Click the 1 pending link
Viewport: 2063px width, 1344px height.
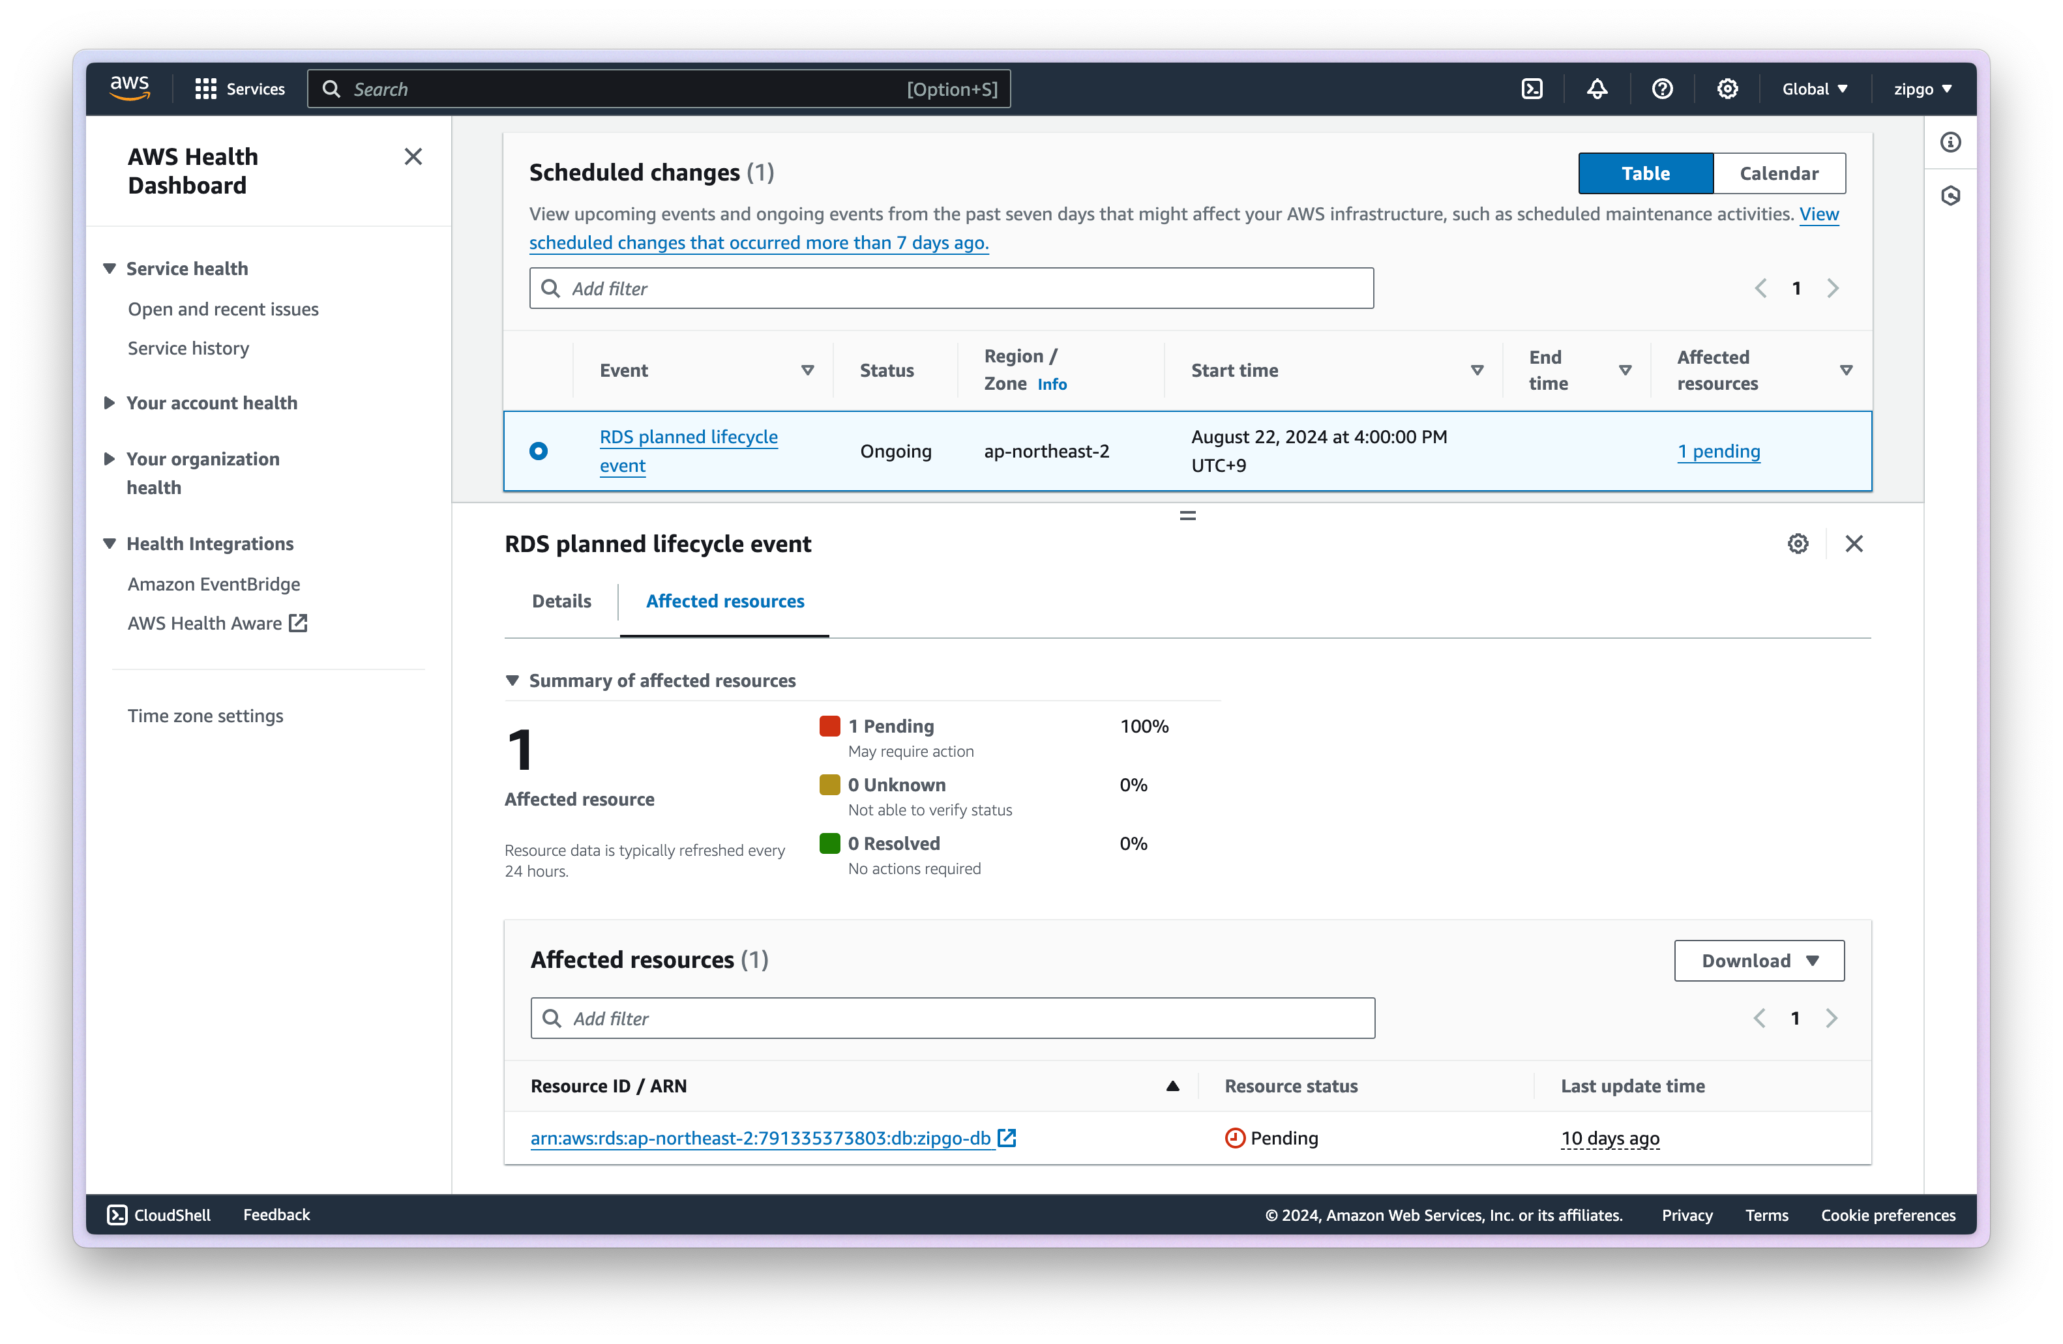(1718, 452)
